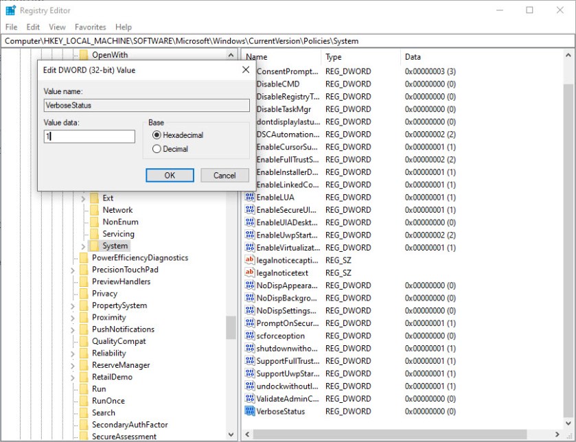Cancel the Edit DWORD dialog
Viewport: 576px width, 442px height.
pyautogui.click(x=224, y=175)
